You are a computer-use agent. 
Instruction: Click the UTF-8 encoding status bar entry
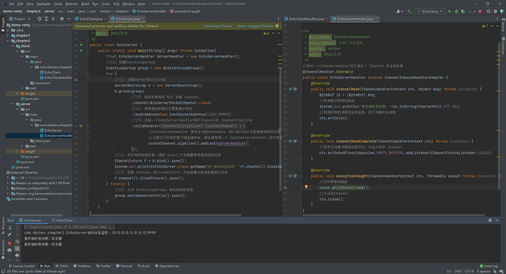pos(469,271)
